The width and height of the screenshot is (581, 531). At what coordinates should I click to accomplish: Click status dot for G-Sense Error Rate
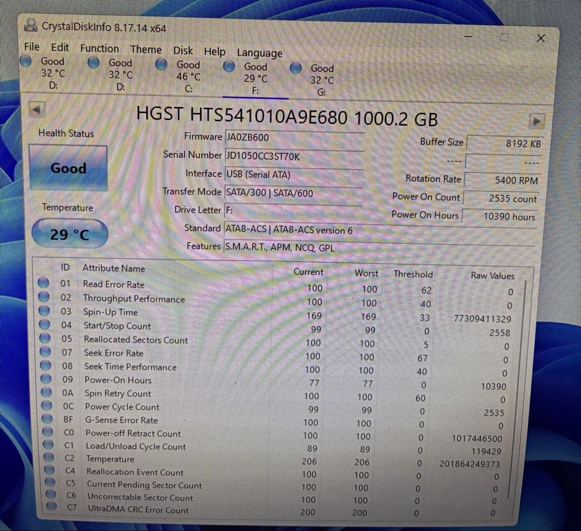47,419
